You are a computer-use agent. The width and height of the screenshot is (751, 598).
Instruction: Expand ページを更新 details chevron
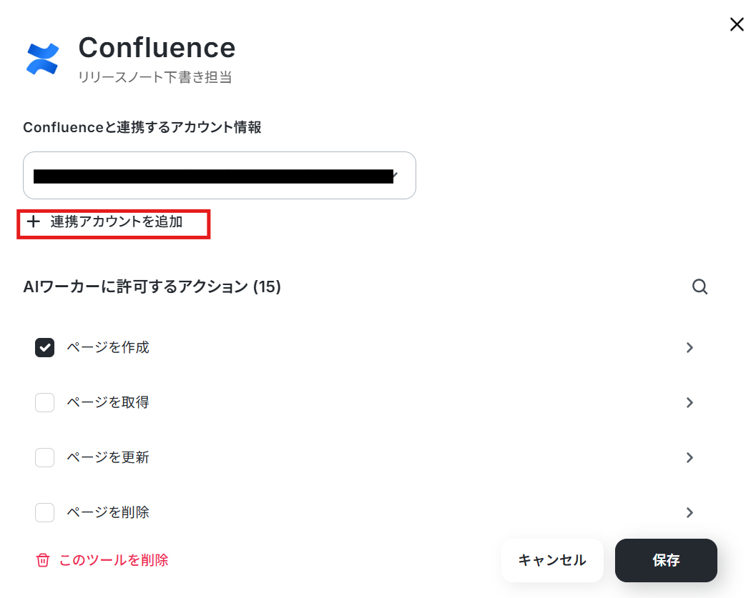pos(689,458)
